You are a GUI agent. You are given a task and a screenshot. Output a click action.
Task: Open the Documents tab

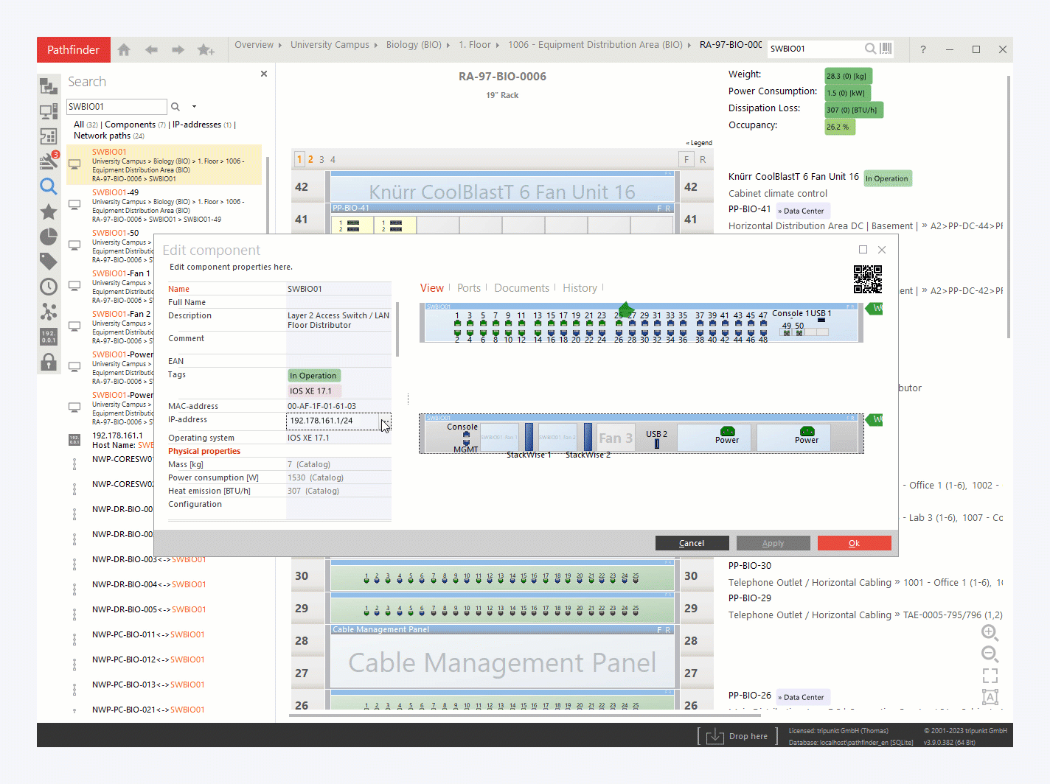point(521,288)
